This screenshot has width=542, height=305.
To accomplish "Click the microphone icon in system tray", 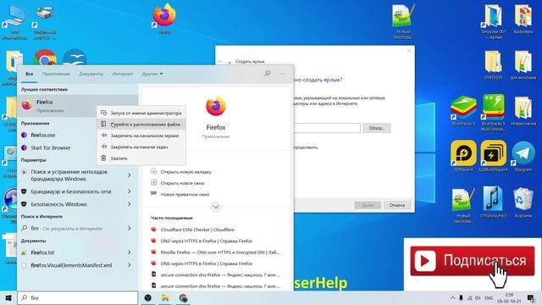I will (x=461, y=297).
